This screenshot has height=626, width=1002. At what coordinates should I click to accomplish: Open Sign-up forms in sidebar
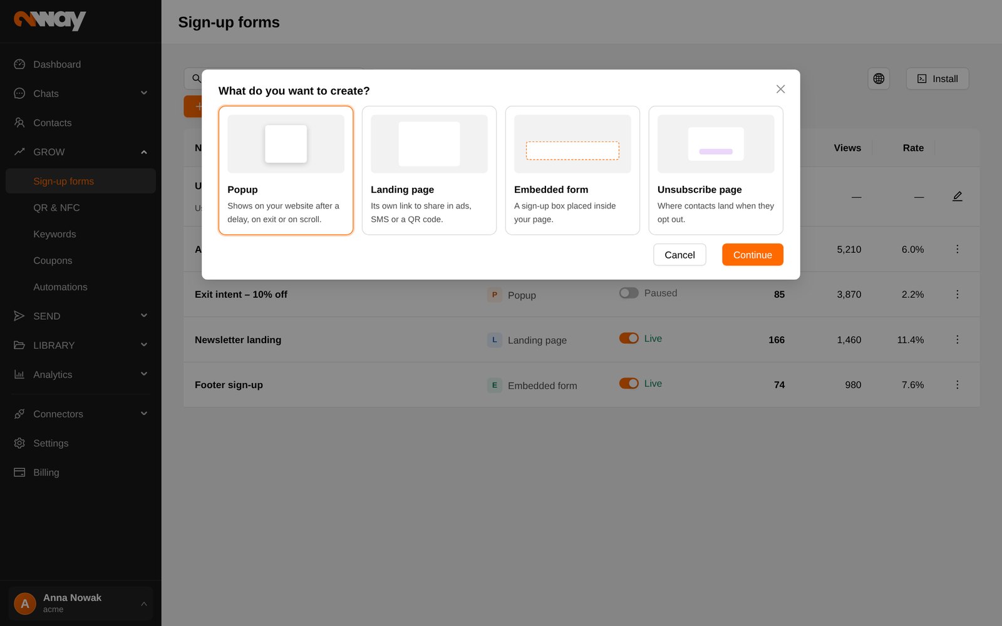(x=81, y=181)
